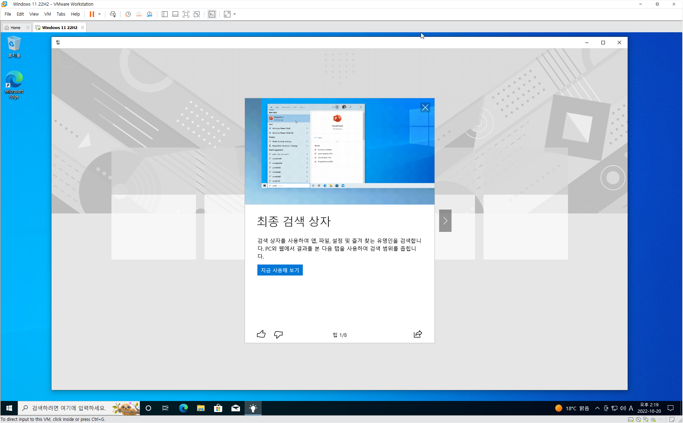Take a snapshot of this VM
The height and width of the screenshot is (423, 683).
click(128, 14)
